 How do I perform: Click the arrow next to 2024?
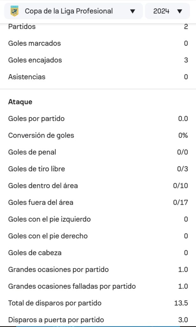tap(179, 11)
